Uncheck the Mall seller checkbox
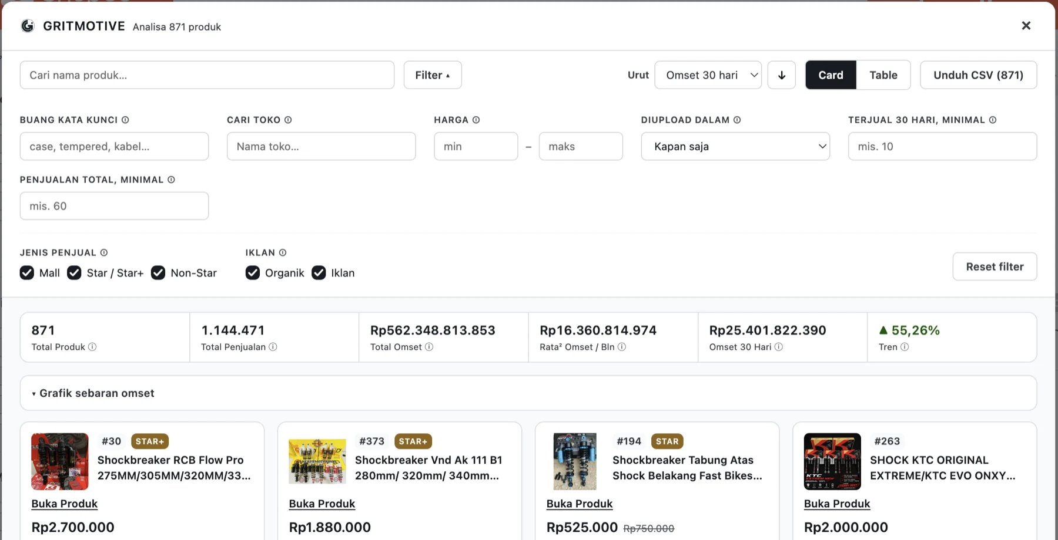 (x=27, y=273)
